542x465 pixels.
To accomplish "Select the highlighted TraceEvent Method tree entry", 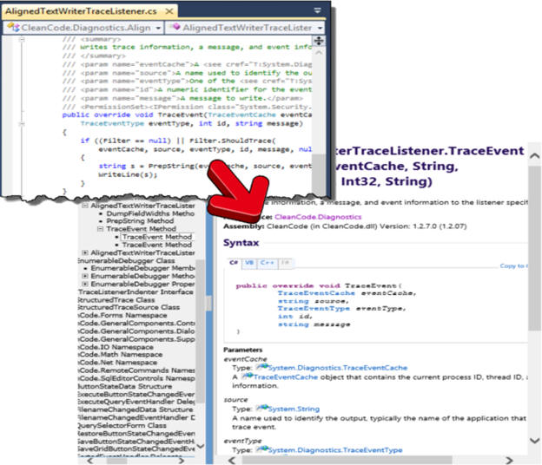I will [157, 237].
